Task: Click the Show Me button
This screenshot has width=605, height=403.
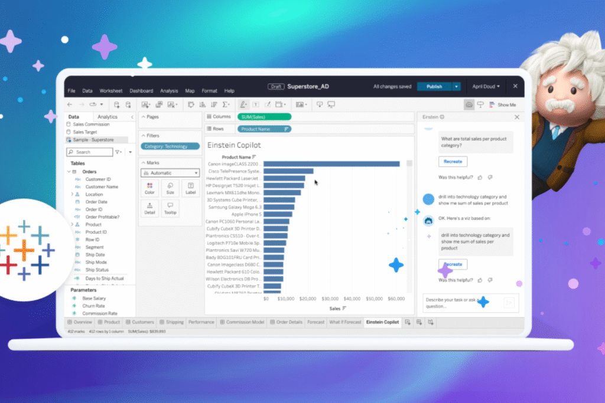Action: pyautogui.click(x=502, y=105)
